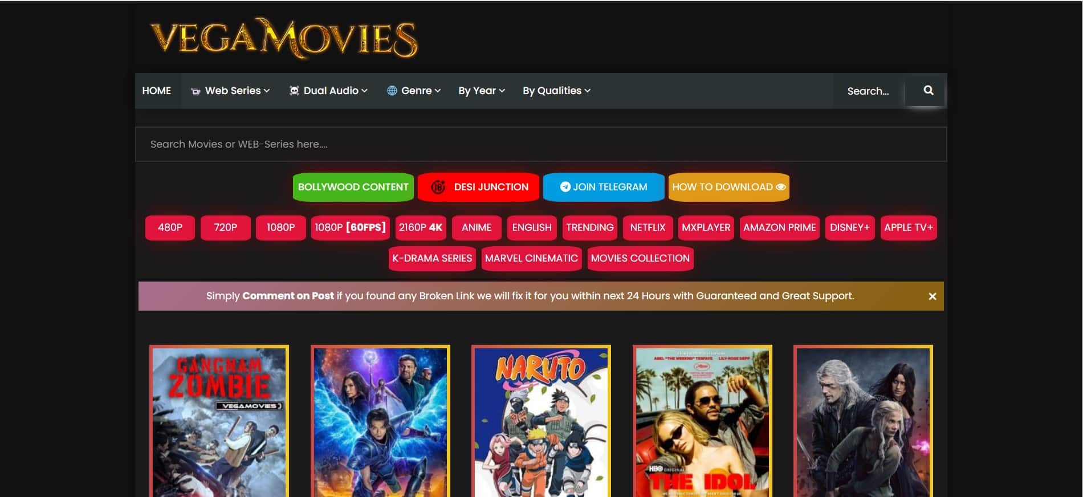Select the 1080P quality tag
The image size is (1083, 497).
(281, 227)
